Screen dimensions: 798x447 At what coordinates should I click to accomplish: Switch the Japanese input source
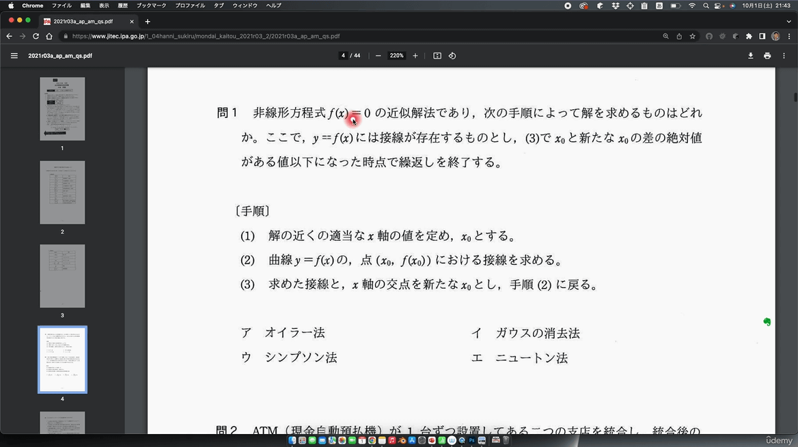[659, 5]
